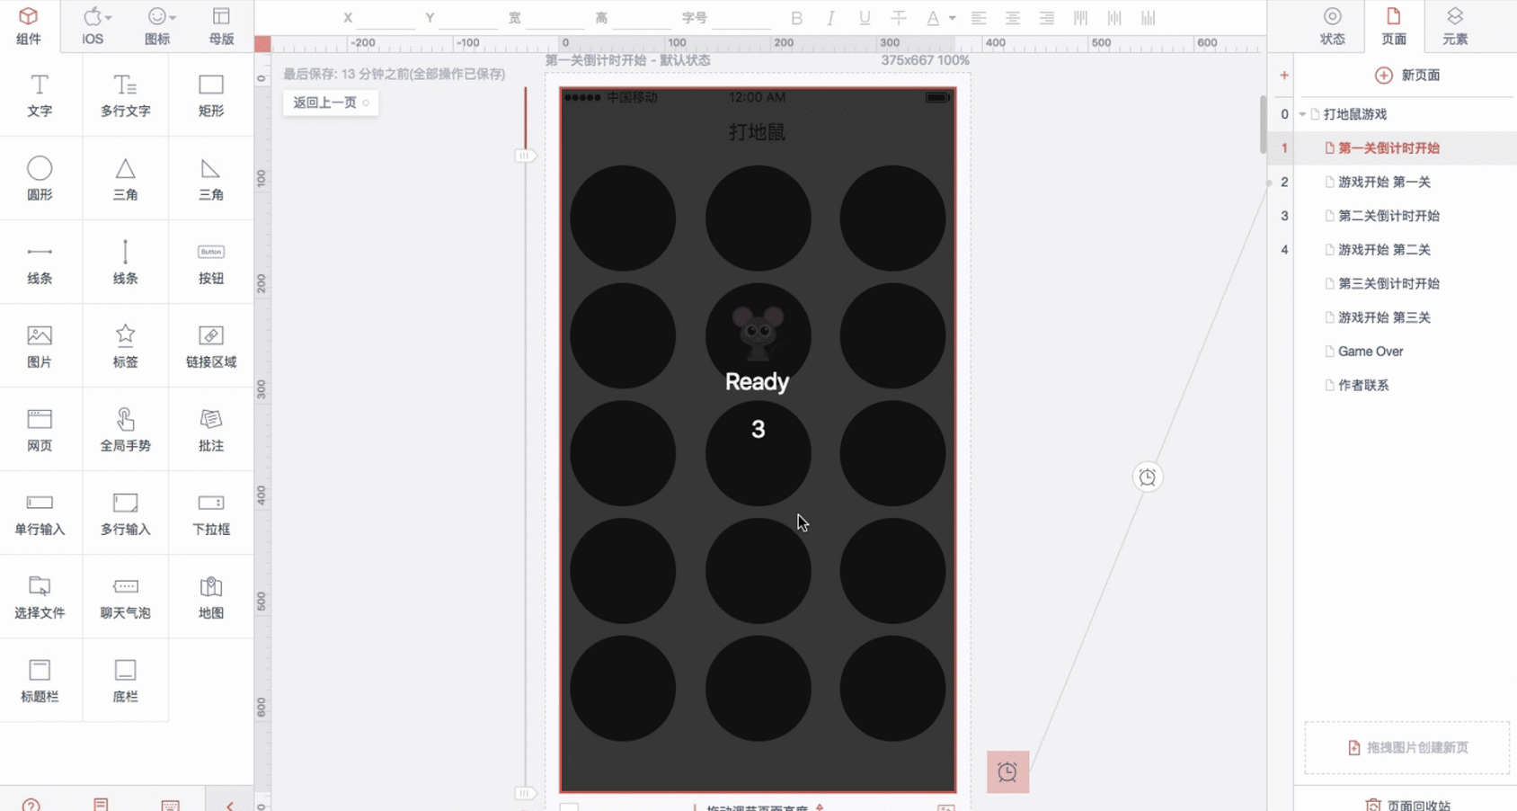
Task: Set text alignment to left
Action: click(979, 18)
